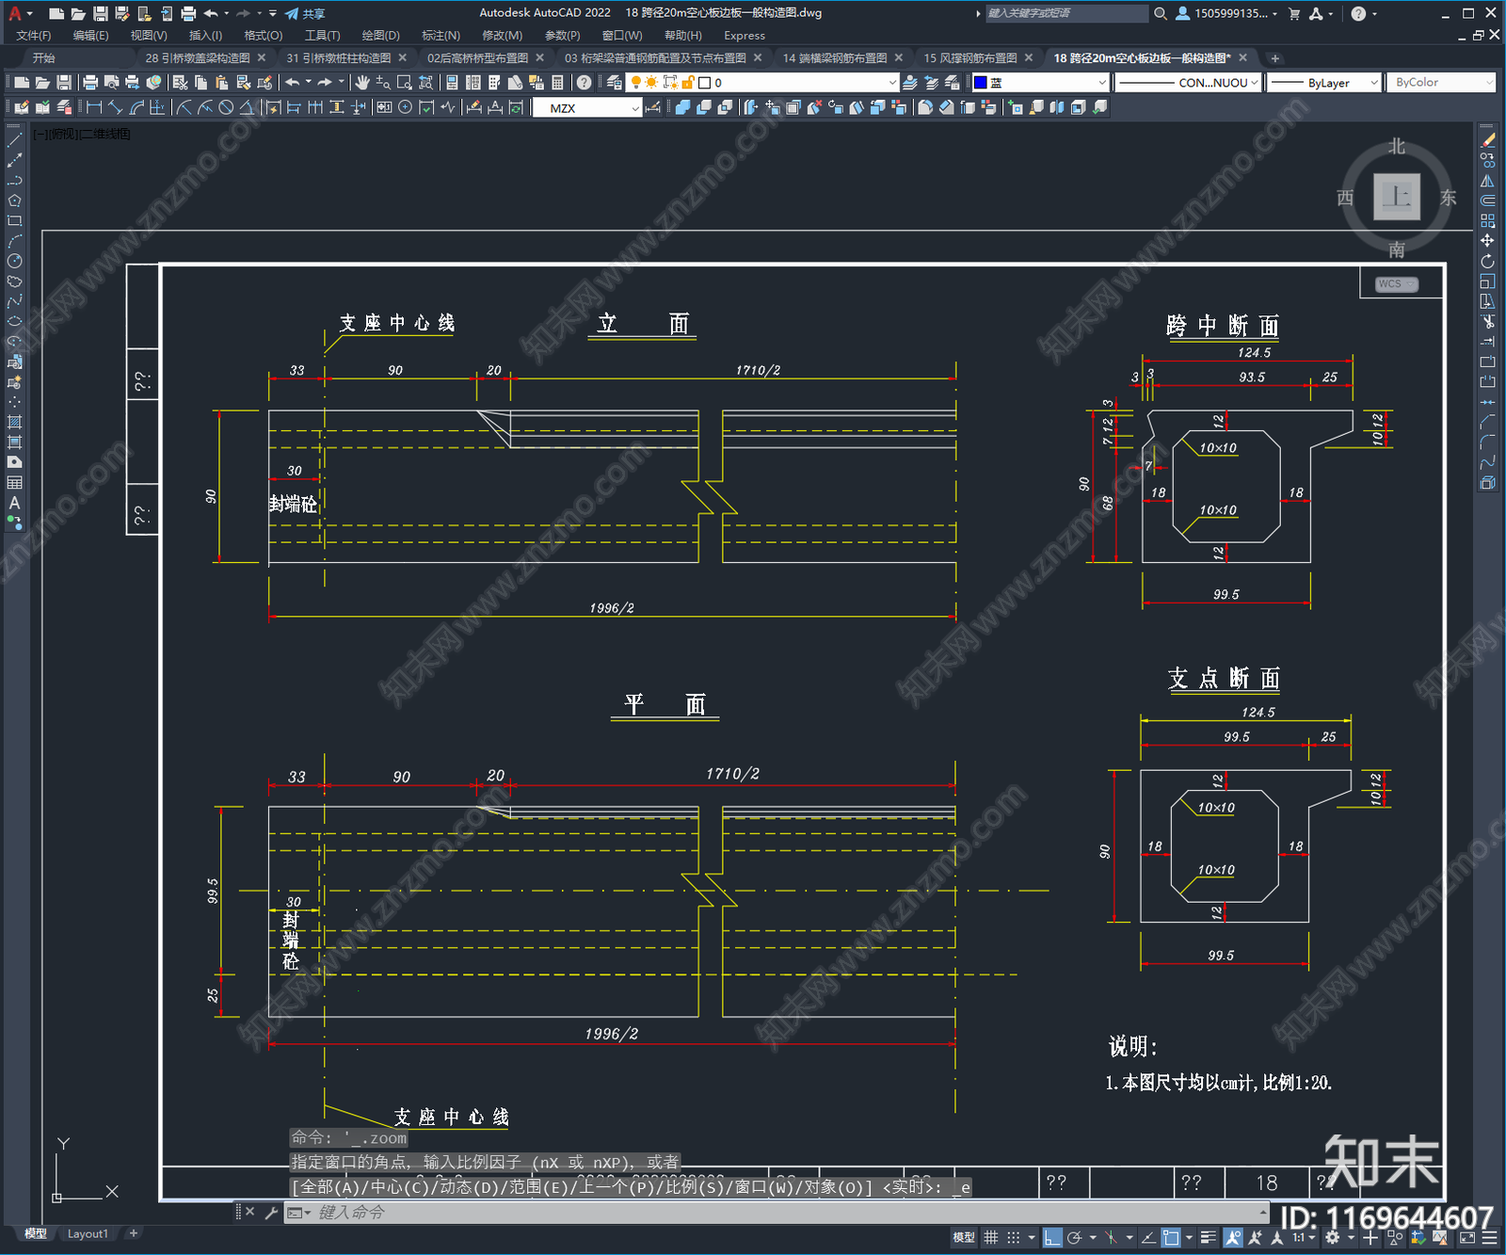
Task: Select the Line tool in the draw toolbar
Action: (x=14, y=140)
